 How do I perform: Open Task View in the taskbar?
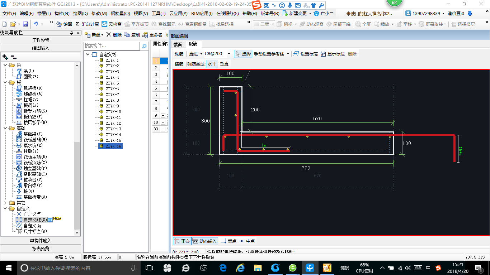[x=149, y=267]
